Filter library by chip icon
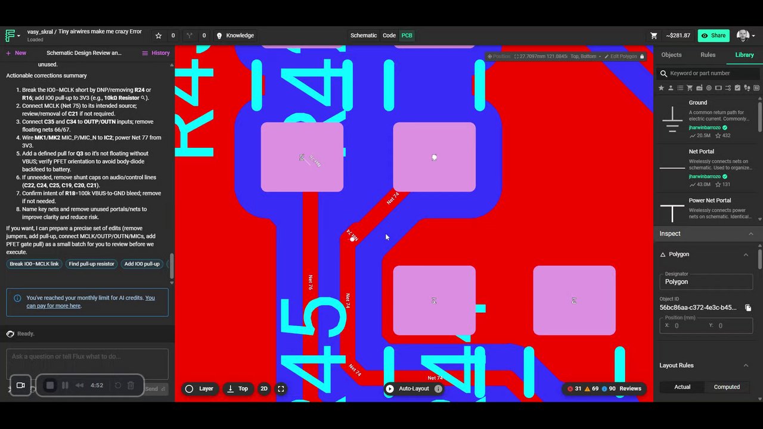 point(709,88)
